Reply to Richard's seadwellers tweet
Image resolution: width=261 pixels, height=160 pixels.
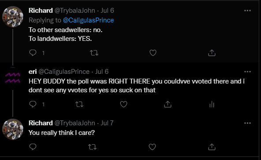[33, 53]
